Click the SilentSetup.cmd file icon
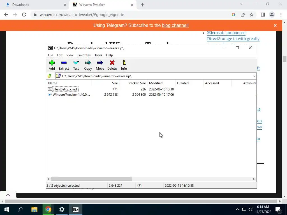Screen dimensions: 287x215 pyautogui.click(x=50, y=89)
